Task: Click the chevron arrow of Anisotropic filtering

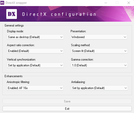Action: pos(61,88)
